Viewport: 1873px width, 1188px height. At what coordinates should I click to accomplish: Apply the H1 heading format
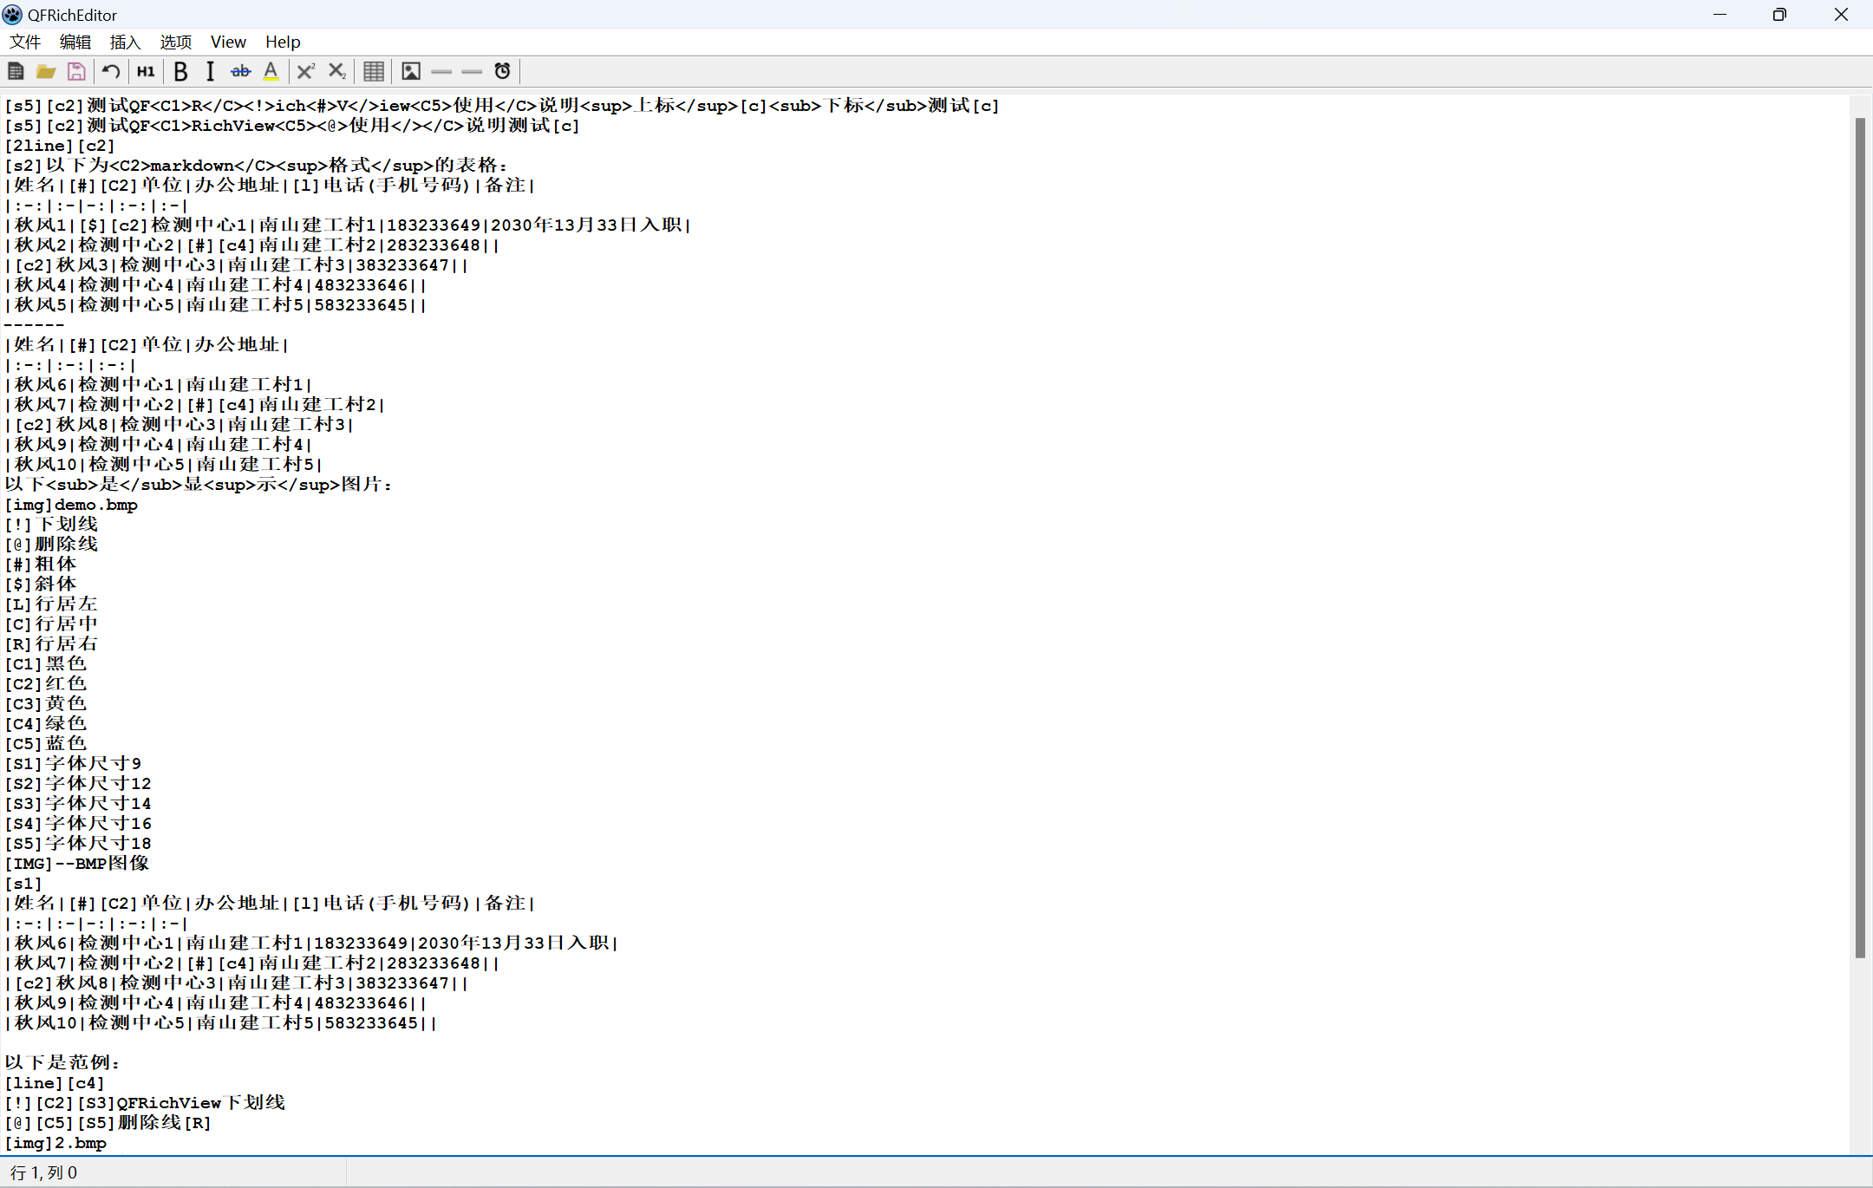[146, 72]
